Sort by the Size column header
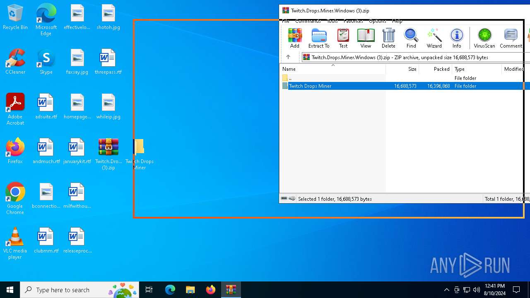This screenshot has height=298, width=530. [x=402, y=69]
